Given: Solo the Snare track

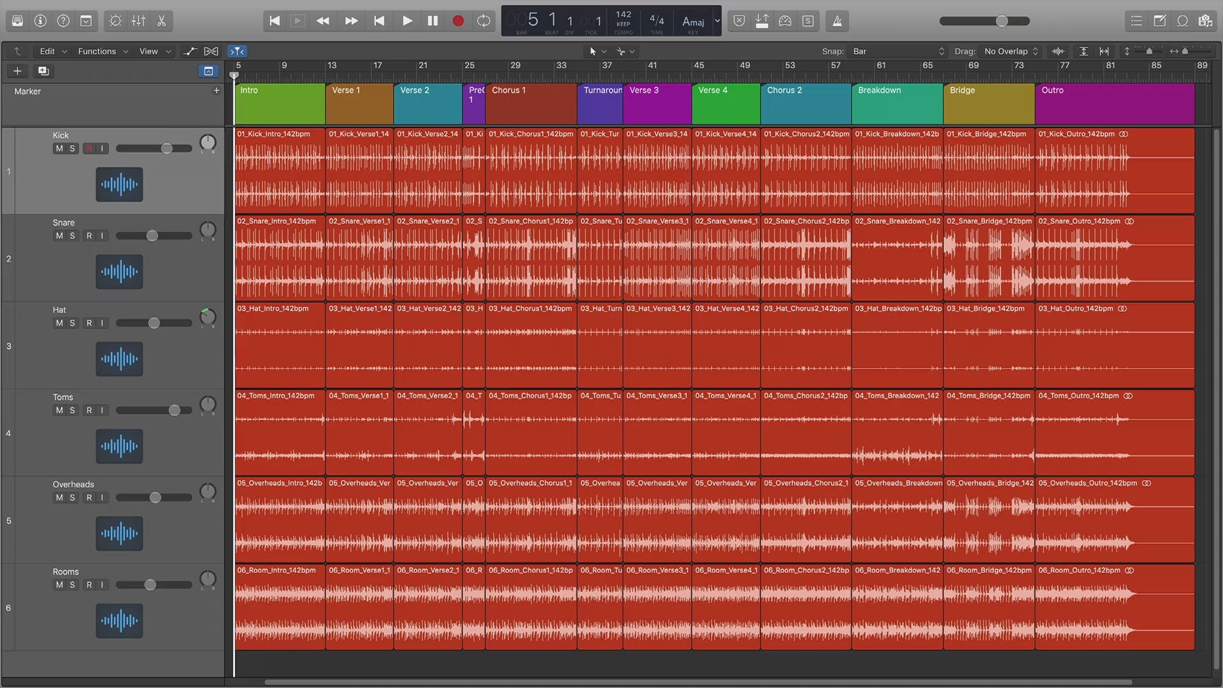Looking at the screenshot, I should (72, 236).
